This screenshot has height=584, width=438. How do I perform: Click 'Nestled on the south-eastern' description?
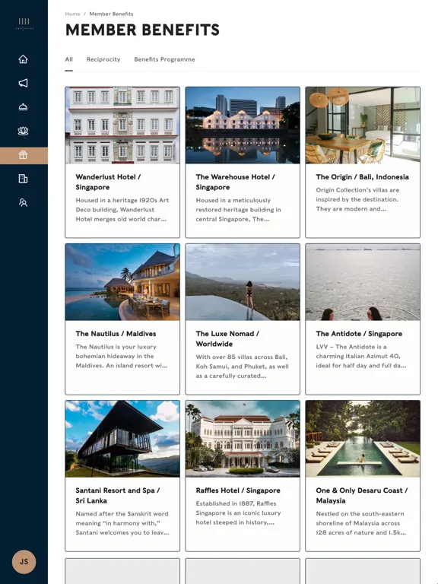click(x=361, y=523)
